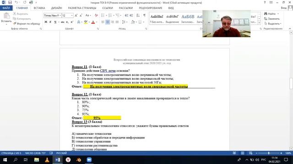Toggle strikethrough abc formatting
Screen dimensions: 293x164
click(63, 22)
